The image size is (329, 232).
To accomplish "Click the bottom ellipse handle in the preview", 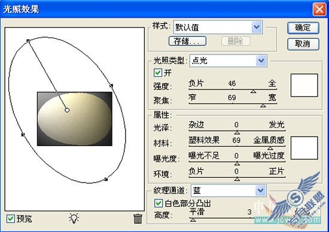I will pyautogui.click(x=106, y=180).
